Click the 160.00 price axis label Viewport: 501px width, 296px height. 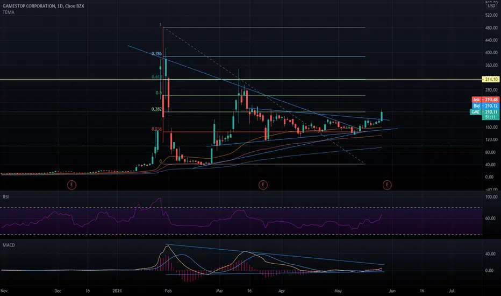(491, 127)
